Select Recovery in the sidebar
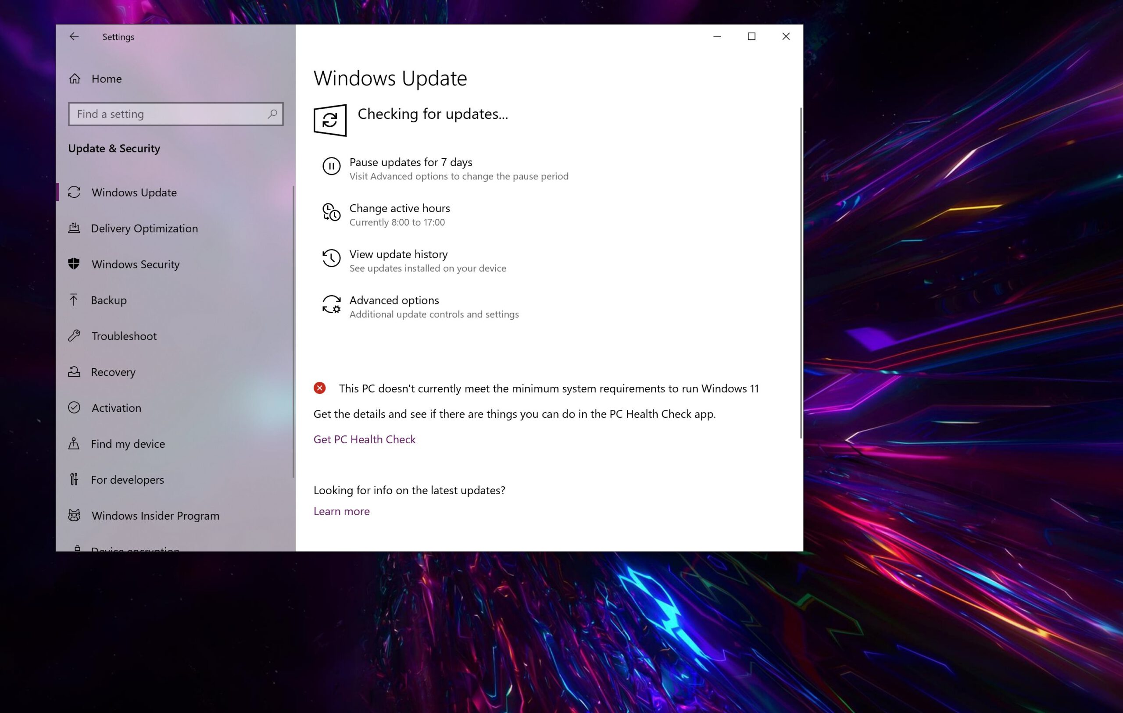Image resolution: width=1123 pixels, height=713 pixels. tap(175, 372)
